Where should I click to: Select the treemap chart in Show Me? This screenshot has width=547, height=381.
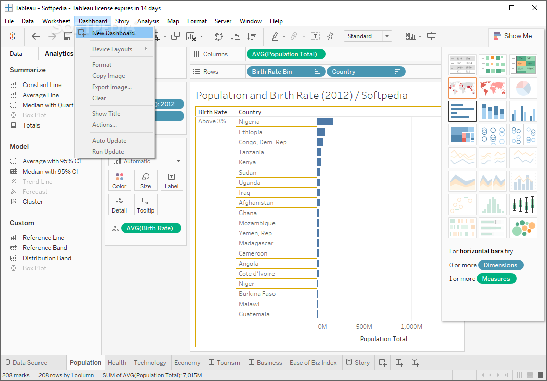click(x=462, y=135)
